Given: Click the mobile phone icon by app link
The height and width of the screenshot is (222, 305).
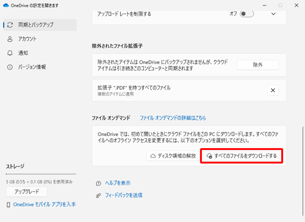Looking at the screenshot, I should (x=9, y=204).
